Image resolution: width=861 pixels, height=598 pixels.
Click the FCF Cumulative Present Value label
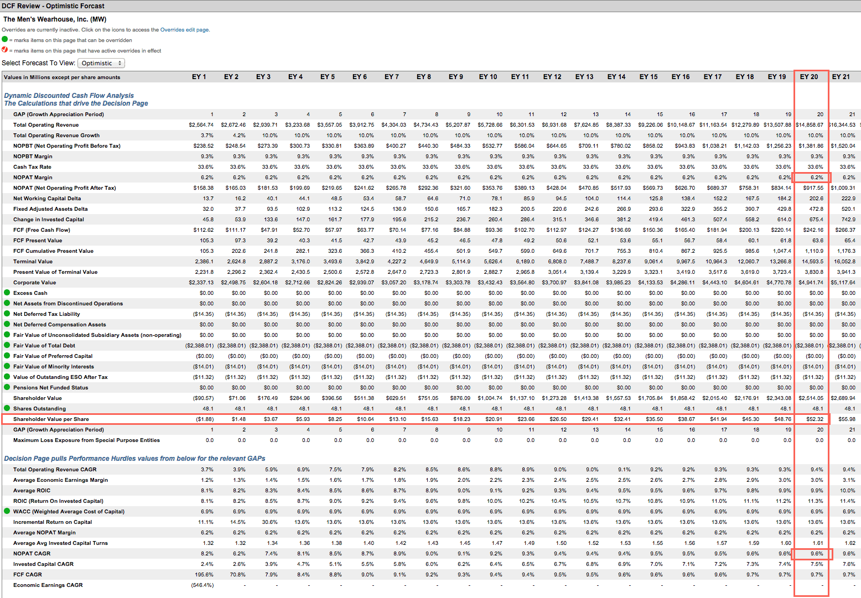[x=54, y=251]
